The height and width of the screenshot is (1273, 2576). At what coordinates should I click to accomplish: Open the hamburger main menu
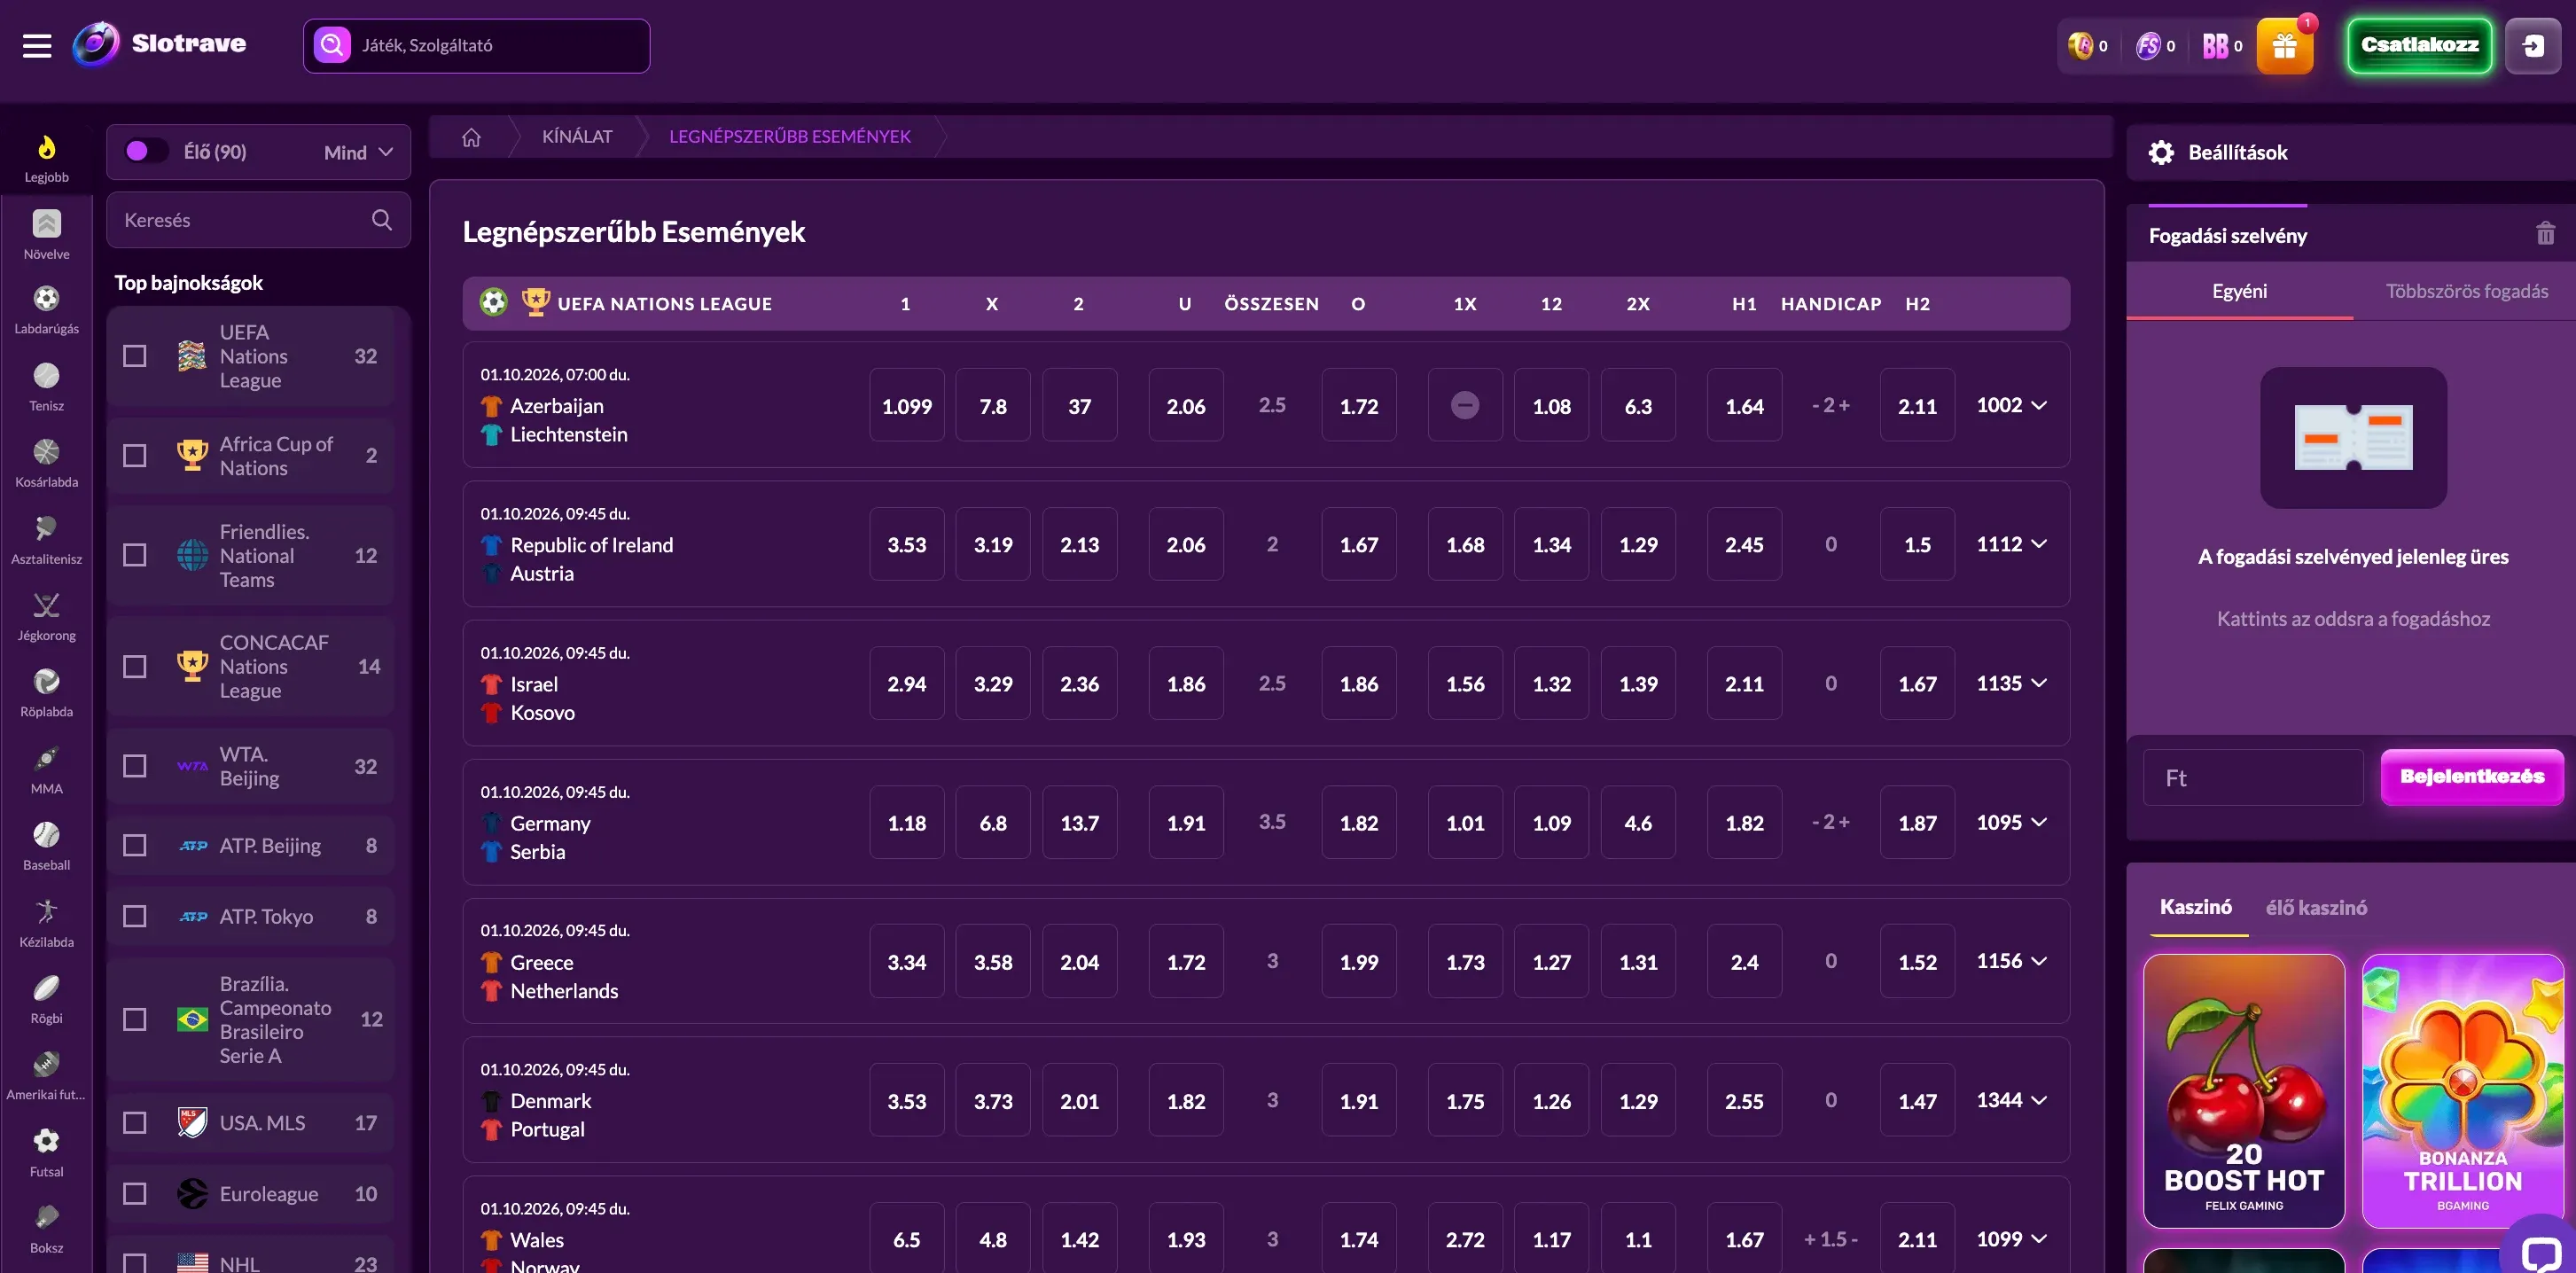click(37, 45)
